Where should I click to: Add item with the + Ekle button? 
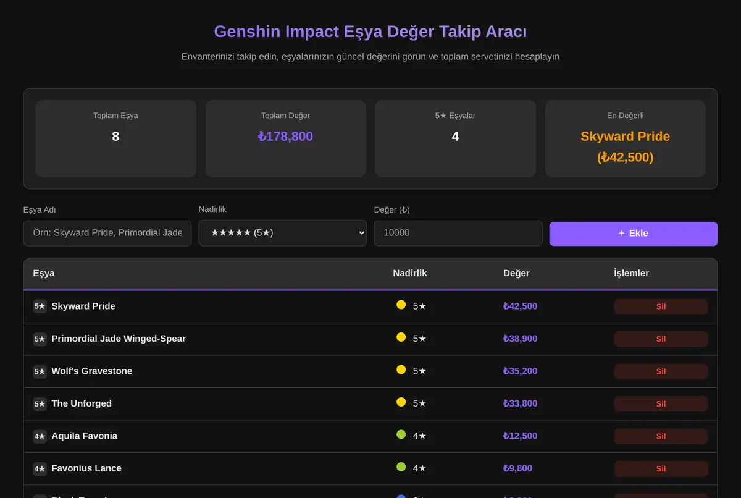coord(634,234)
